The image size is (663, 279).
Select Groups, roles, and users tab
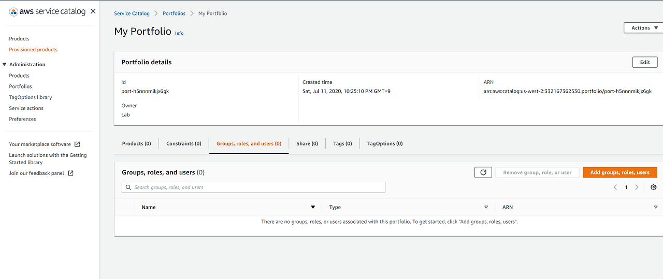pos(249,144)
